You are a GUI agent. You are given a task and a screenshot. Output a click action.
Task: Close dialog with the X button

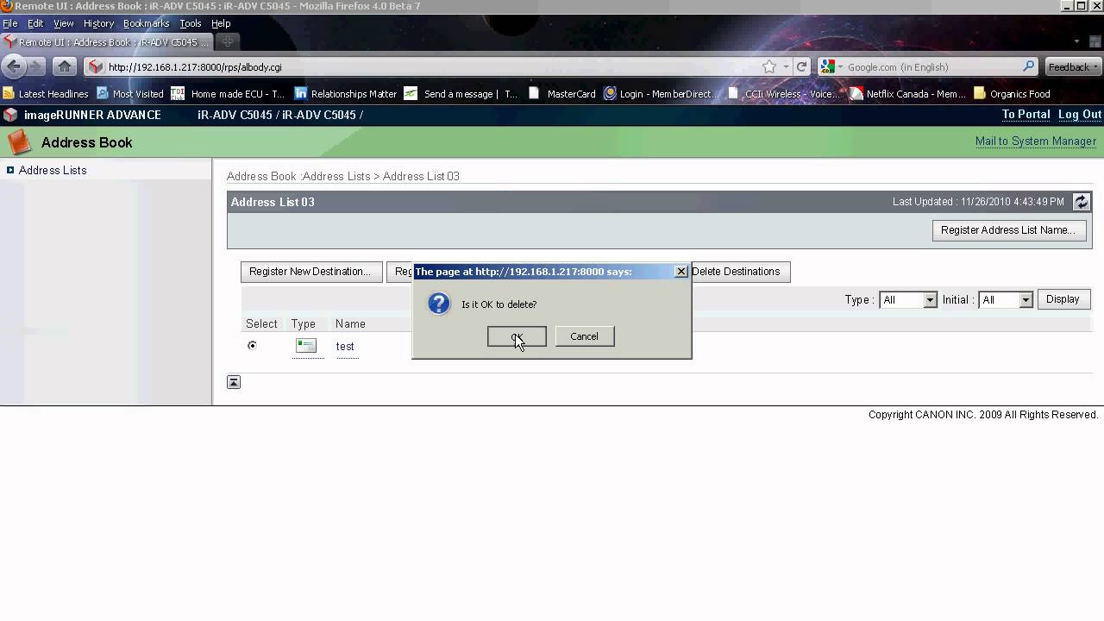coord(681,271)
